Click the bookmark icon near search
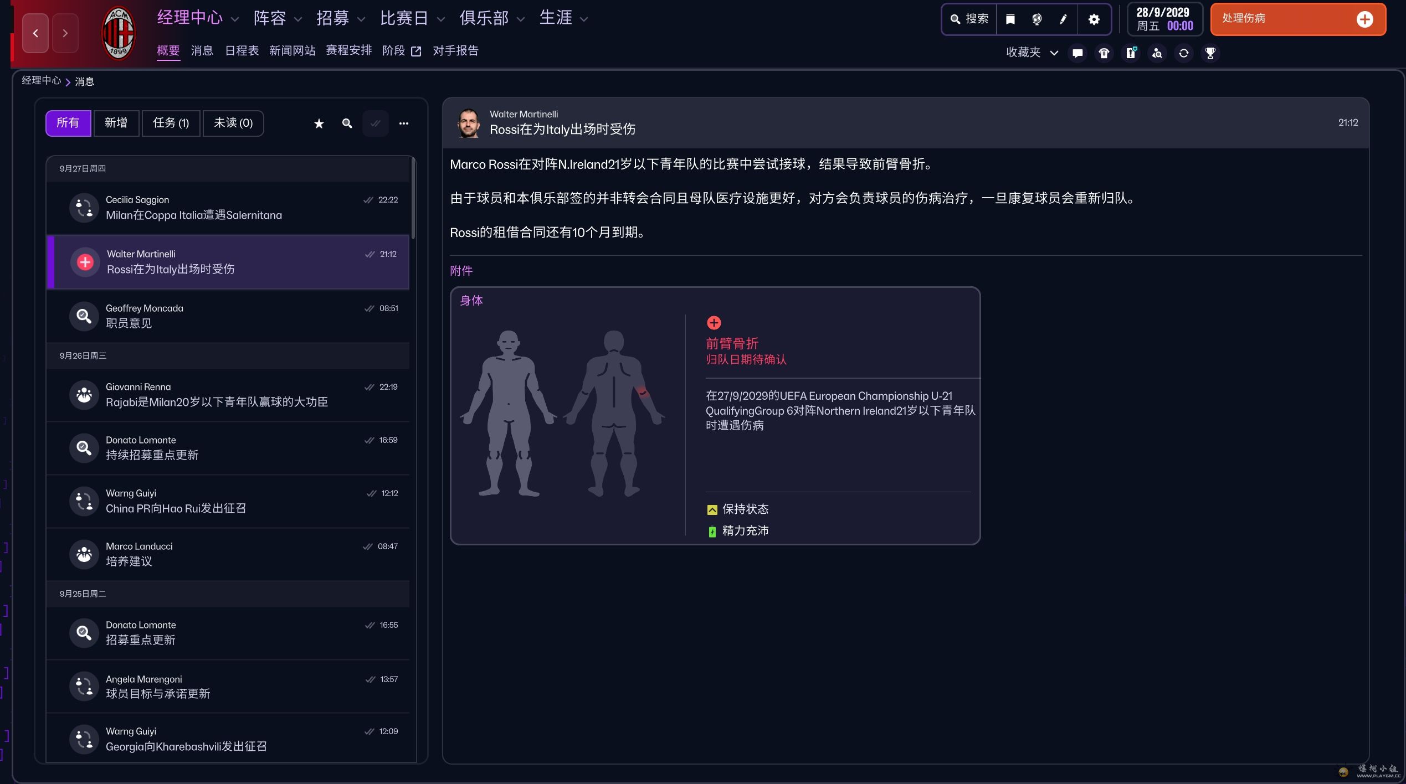This screenshot has height=784, width=1406. [x=1010, y=19]
